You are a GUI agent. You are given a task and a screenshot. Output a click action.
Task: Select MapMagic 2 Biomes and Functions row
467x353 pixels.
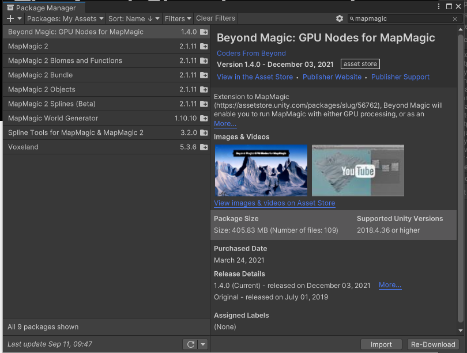106,60
